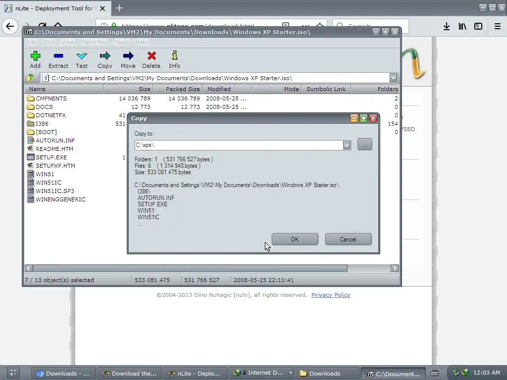Switch to Download the... taskbar item
Image resolution: width=507 pixels, height=380 pixels.
point(129,373)
